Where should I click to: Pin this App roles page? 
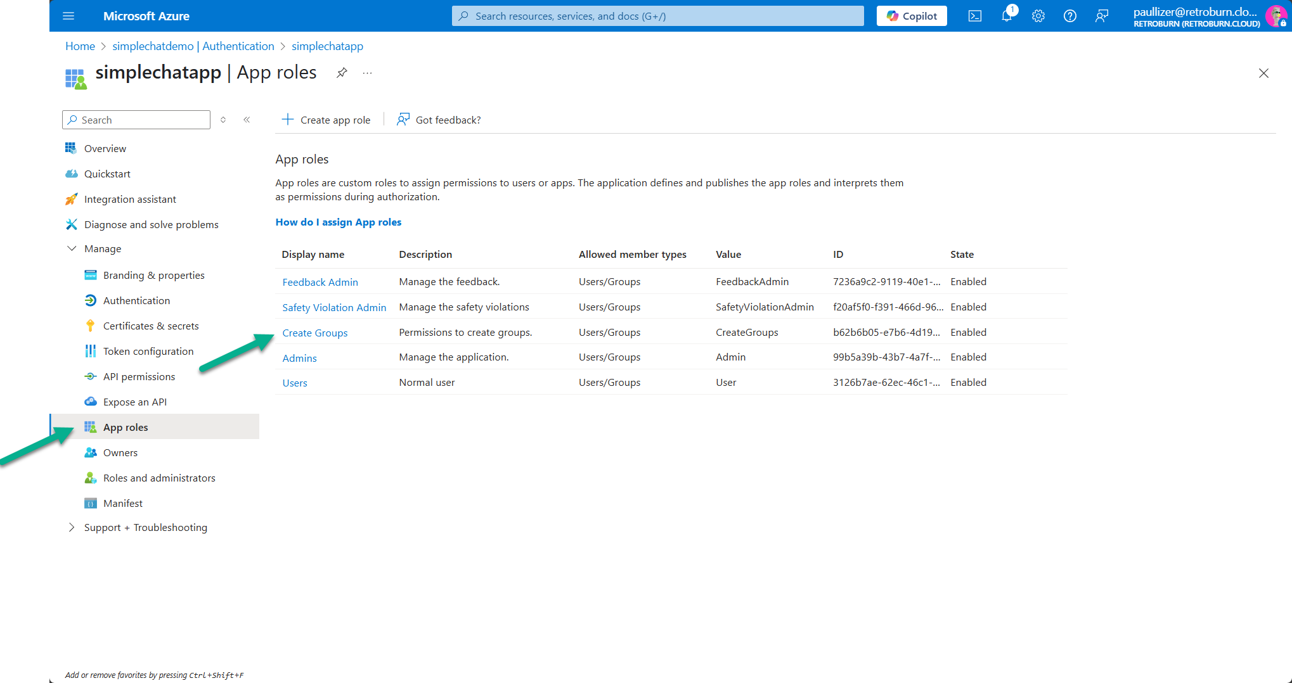tap(342, 72)
